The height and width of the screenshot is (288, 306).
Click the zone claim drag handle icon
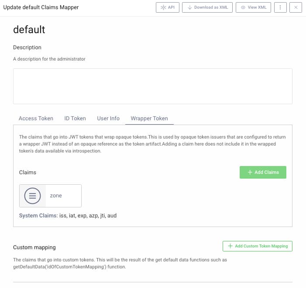32,196
